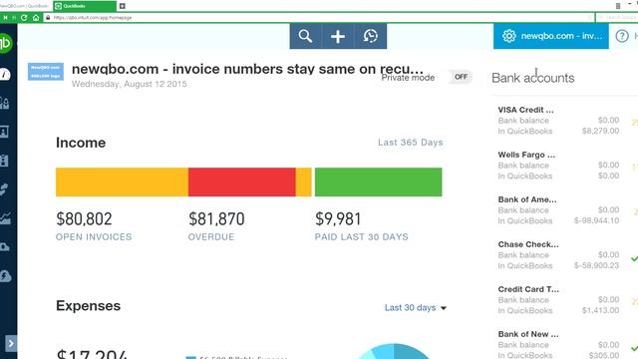Click green paid bar segment
The width and height of the screenshot is (638, 359).
[x=379, y=181]
